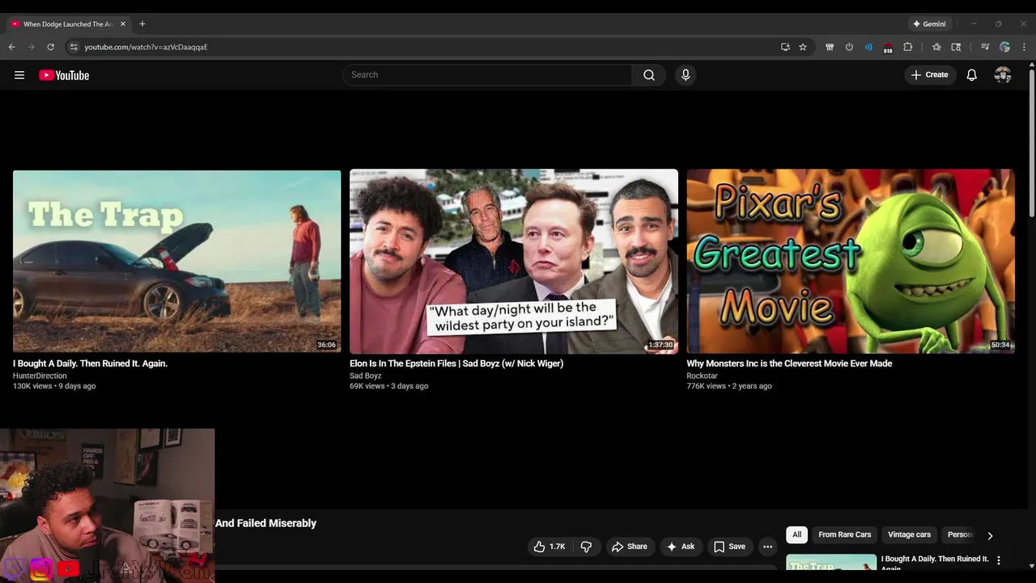
Task: Go back in browser history
Action: (x=12, y=47)
